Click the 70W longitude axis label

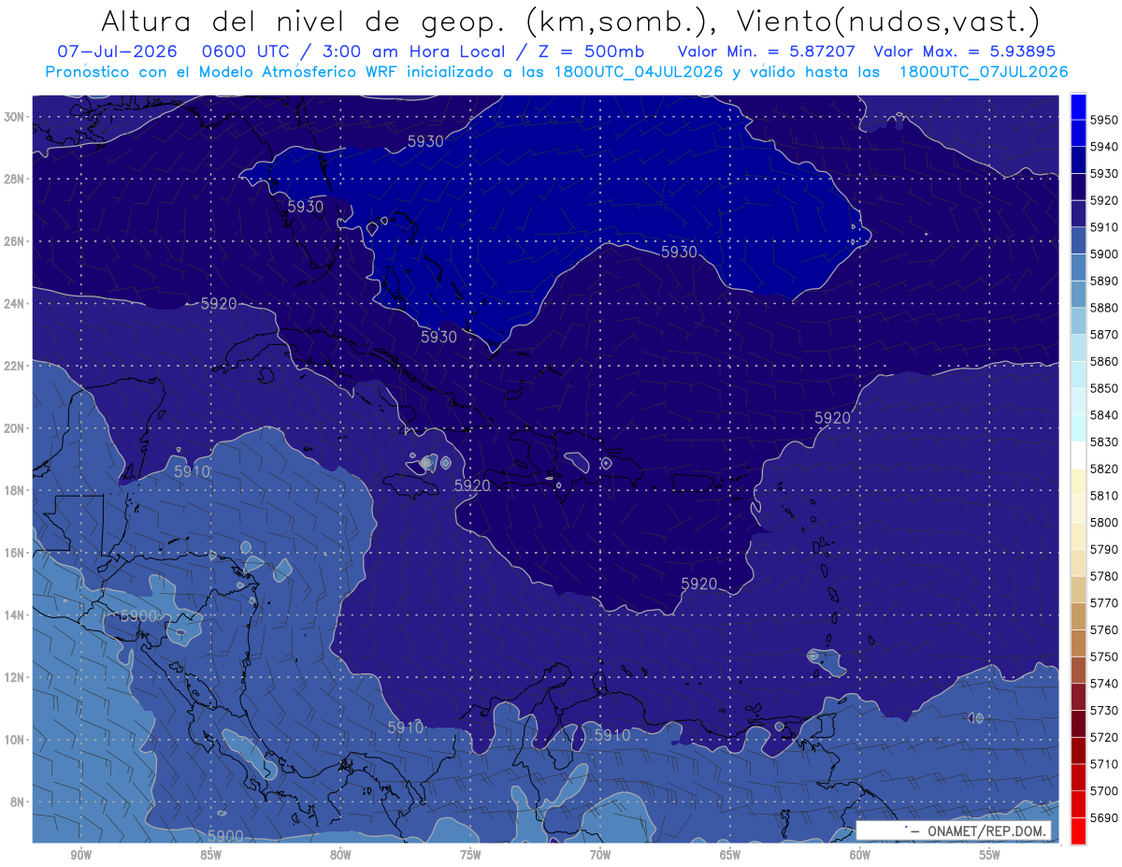click(x=599, y=854)
